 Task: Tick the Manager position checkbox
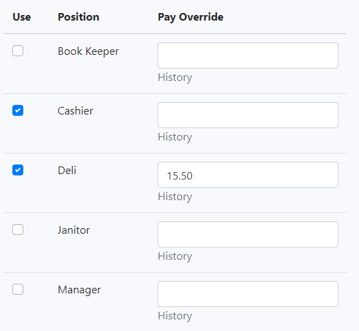pos(18,289)
